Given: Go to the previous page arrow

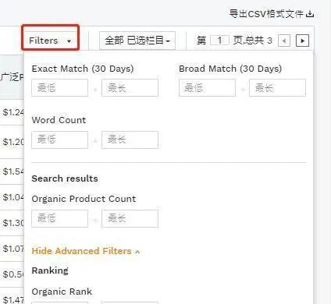Looking at the screenshot, I should click(284, 41).
